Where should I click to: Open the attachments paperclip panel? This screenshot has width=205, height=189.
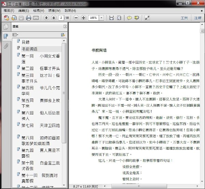[x=6, y=46]
